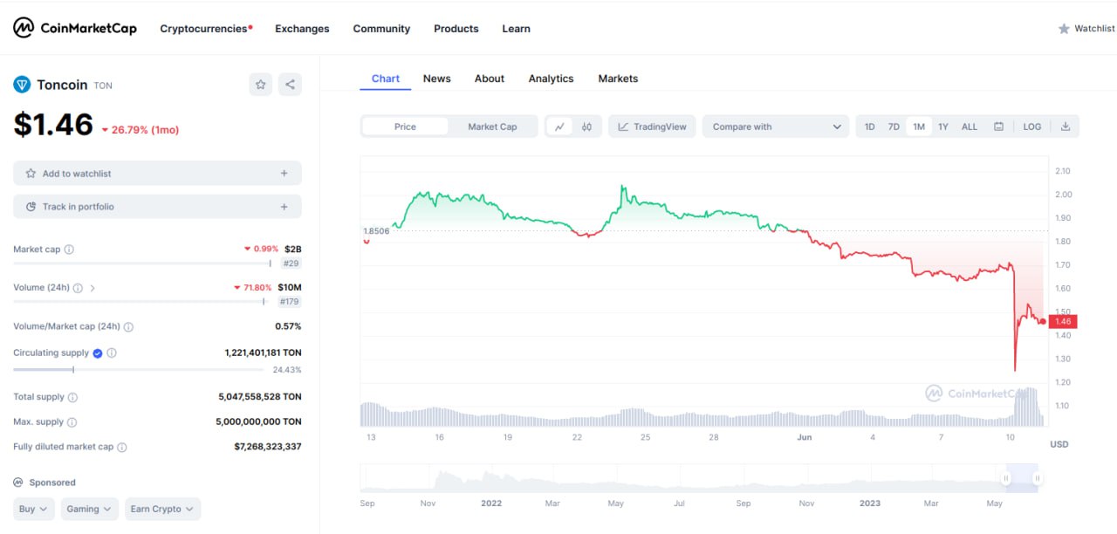Open Exchanges menu
This screenshot has width=1117, height=534.
302,29
